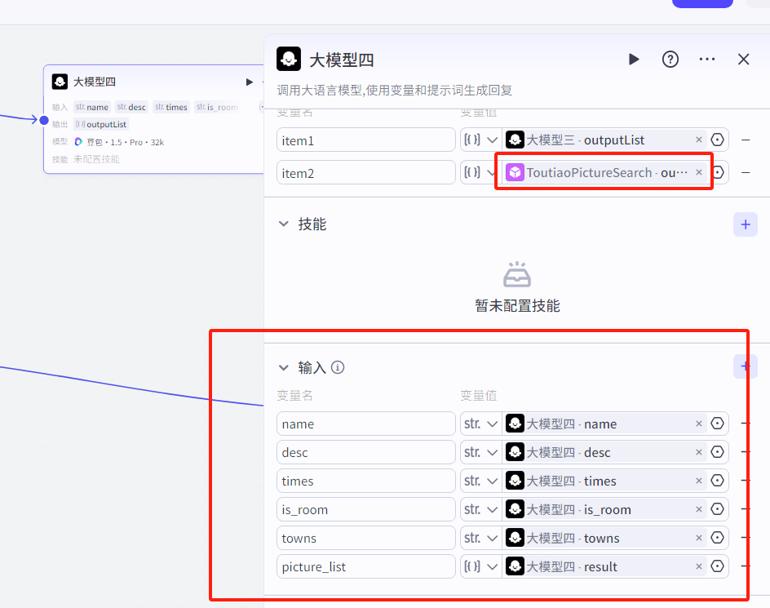Delete the item1 variable row with minus
Image resolution: width=770 pixels, height=608 pixels.
coord(746,140)
